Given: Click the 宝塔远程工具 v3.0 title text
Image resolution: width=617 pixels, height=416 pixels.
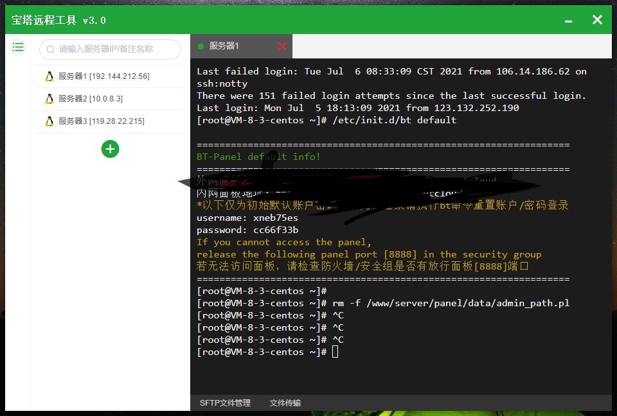Looking at the screenshot, I should 58,20.
